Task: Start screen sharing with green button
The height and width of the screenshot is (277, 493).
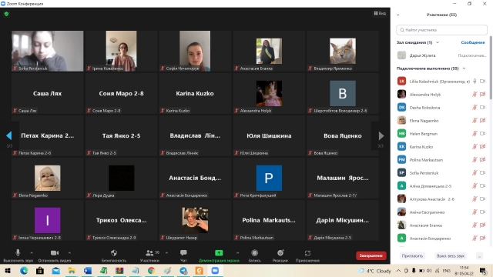Action: 219,255
